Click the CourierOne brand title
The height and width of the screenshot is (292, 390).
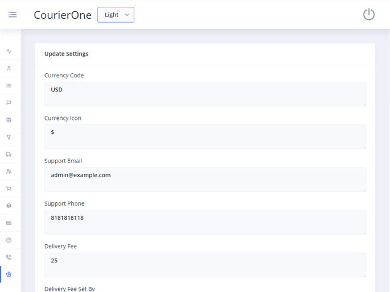pyautogui.click(x=63, y=15)
